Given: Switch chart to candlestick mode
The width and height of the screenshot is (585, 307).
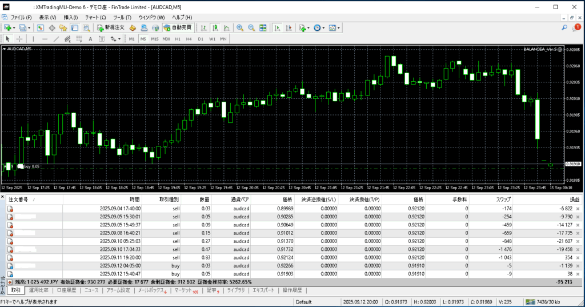Looking at the screenshot, I should pos(215,27).
